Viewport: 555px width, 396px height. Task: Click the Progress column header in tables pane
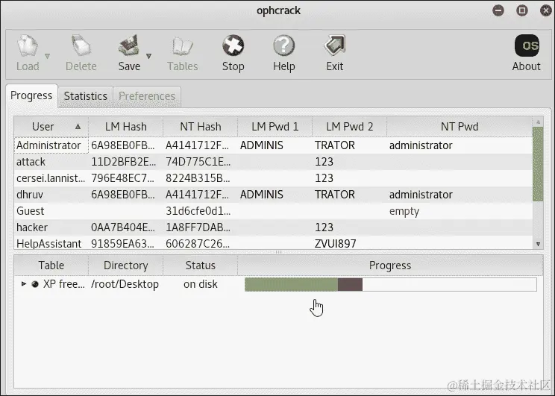390,265
